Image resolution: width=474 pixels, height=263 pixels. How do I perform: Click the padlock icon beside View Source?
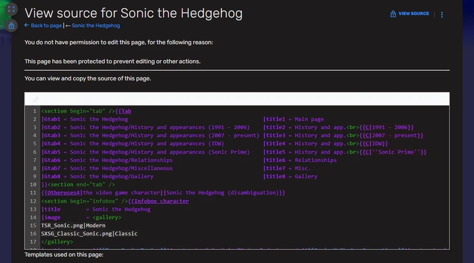point(393,14)
